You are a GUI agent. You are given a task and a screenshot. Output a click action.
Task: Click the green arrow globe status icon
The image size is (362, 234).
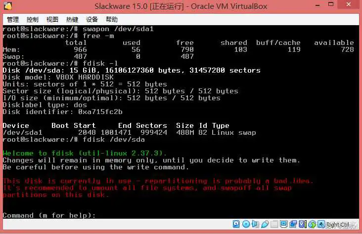[312, 224]
